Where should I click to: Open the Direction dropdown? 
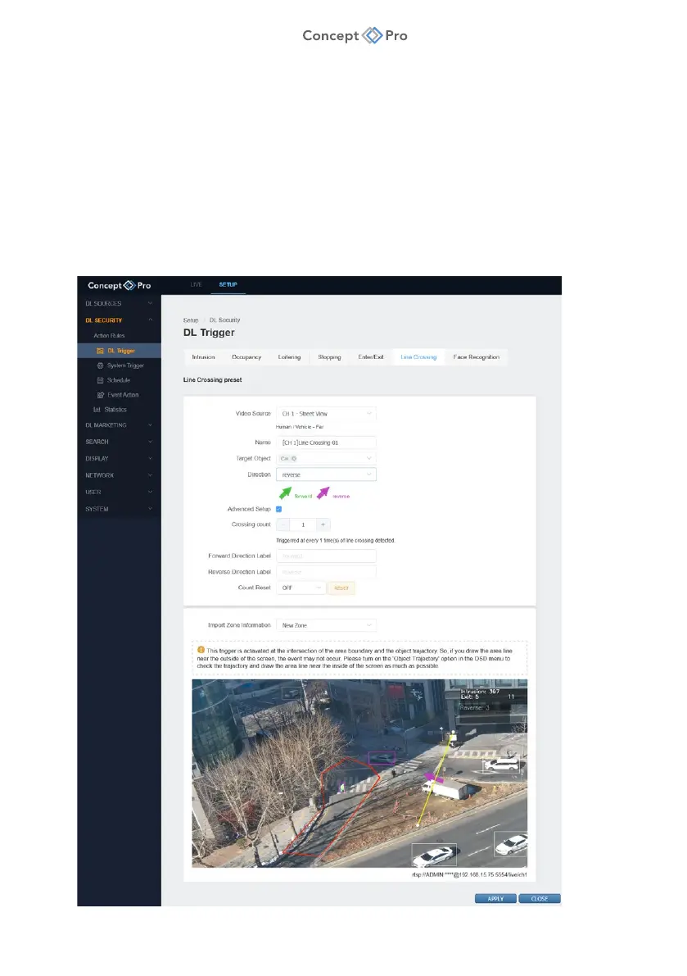[x=325, y=474]
